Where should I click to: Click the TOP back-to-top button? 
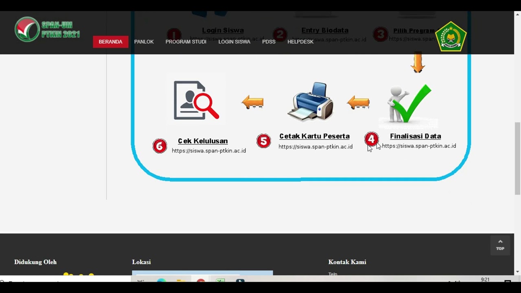coord(500,245)
